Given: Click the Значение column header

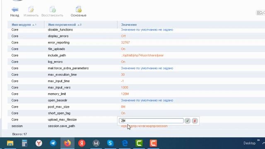Looking at the screenshot, I should pos(129,25).
